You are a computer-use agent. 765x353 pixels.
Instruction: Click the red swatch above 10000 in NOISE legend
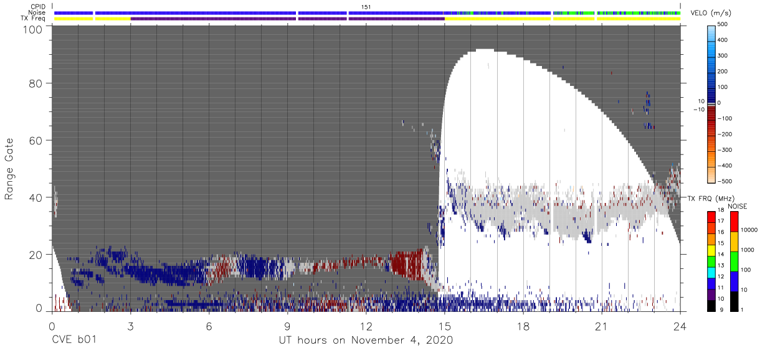[734, 222]
